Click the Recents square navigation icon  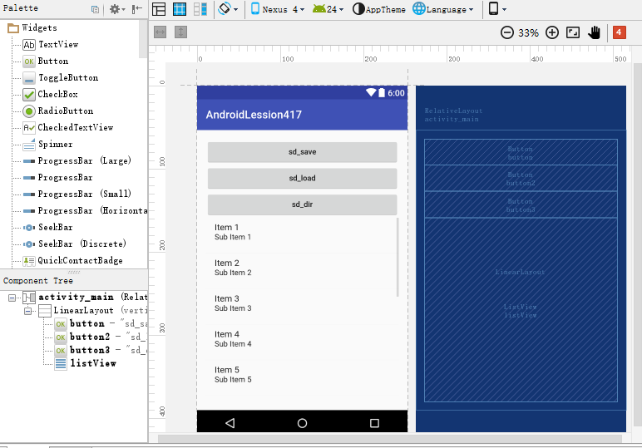click(x=374, y=422)
